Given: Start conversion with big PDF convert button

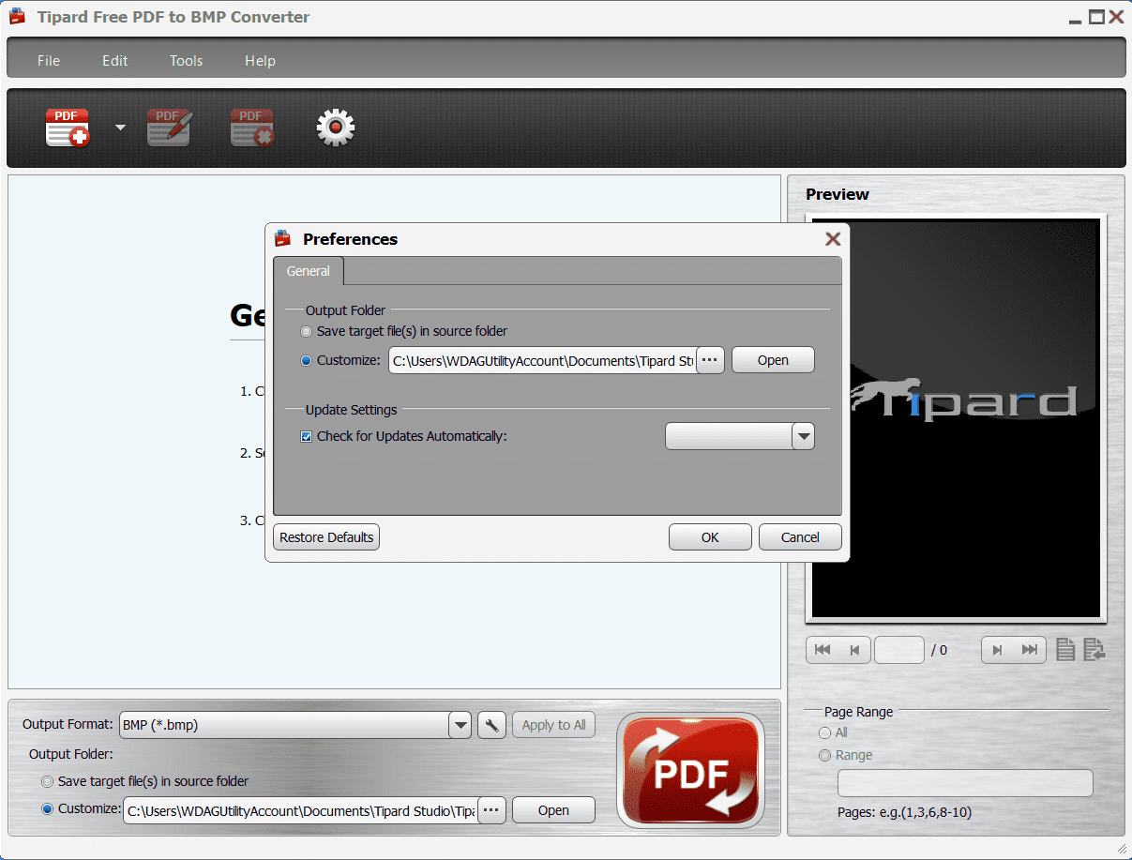Looking at the screenshot, I should click(691, 771).
